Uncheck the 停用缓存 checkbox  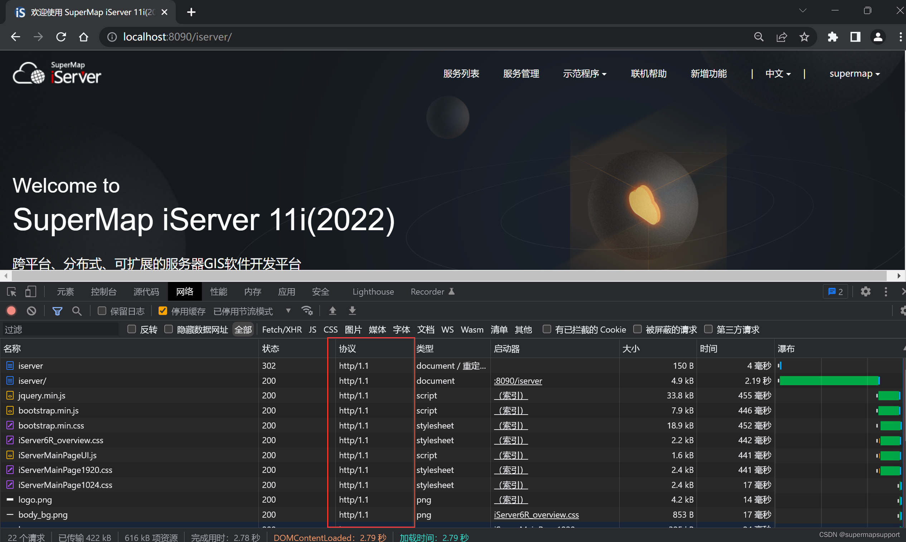pyautogui.click(x=163, y=311)
